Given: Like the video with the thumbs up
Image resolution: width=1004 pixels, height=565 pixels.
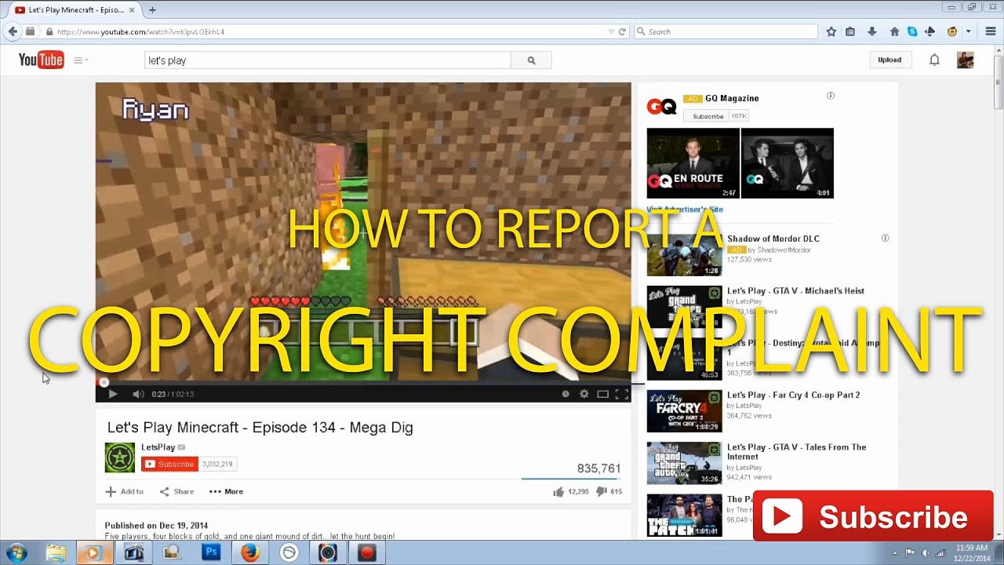Looking at the screenshot, I should point(558,492).
